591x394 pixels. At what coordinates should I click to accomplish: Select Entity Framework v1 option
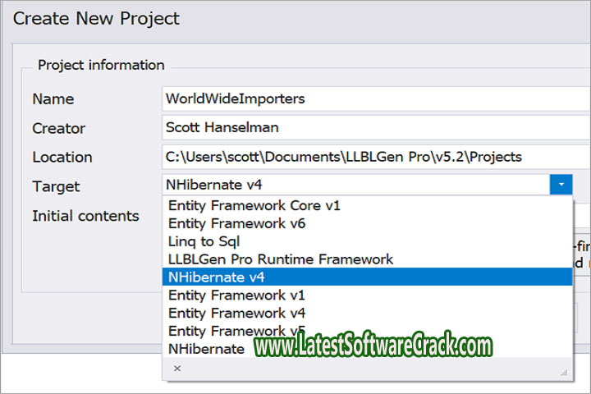coord(368,295)
